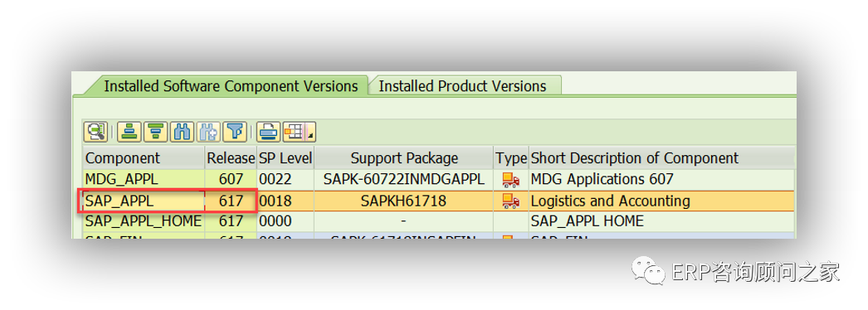Select package SAPKH61718 cell
868x310 pixels.
click(x=404, y=201)
